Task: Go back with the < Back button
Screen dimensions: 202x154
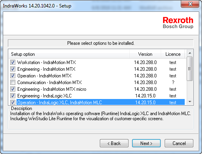Action: click(x=114, y=143)
